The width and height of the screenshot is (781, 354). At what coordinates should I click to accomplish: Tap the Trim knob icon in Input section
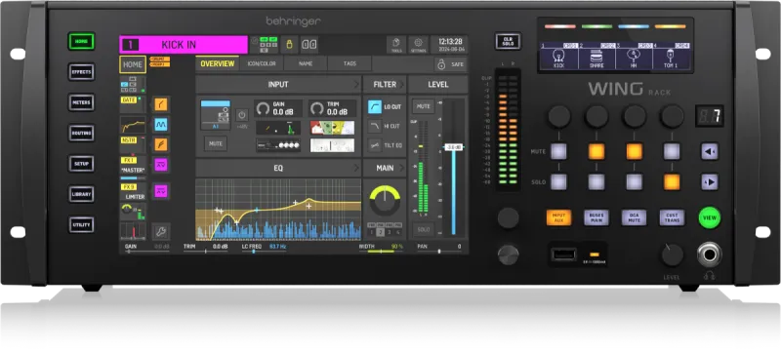click(316, 108)
